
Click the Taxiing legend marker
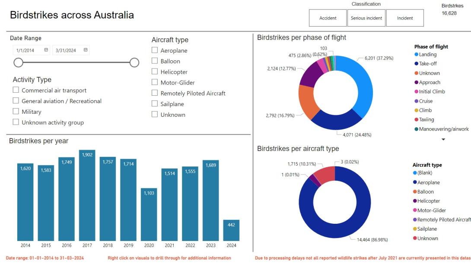click(x=417, y=119)
